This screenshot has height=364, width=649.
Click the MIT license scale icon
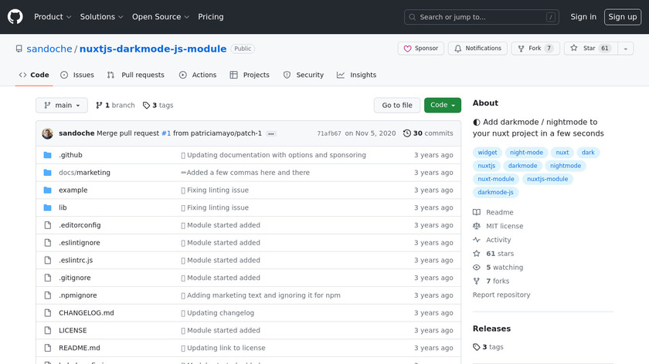(477, 226)
